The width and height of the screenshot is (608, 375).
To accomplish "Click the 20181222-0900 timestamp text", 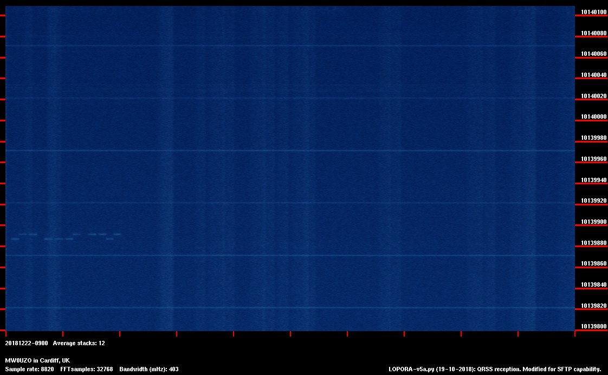I will [27, 343].
